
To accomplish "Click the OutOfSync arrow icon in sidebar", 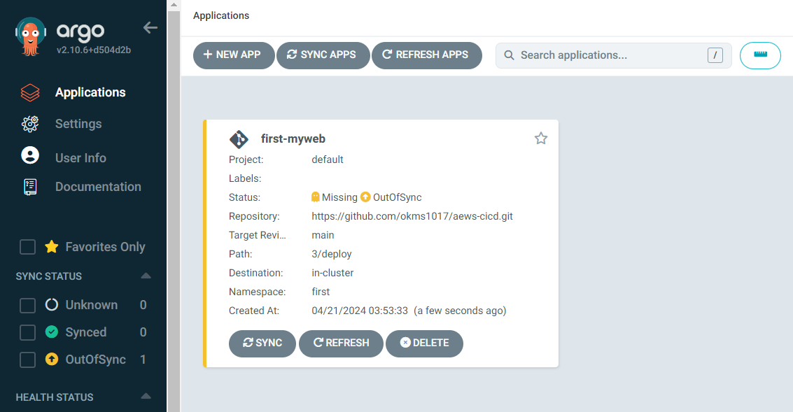I will pyautogui.click(x=52, y=359).
